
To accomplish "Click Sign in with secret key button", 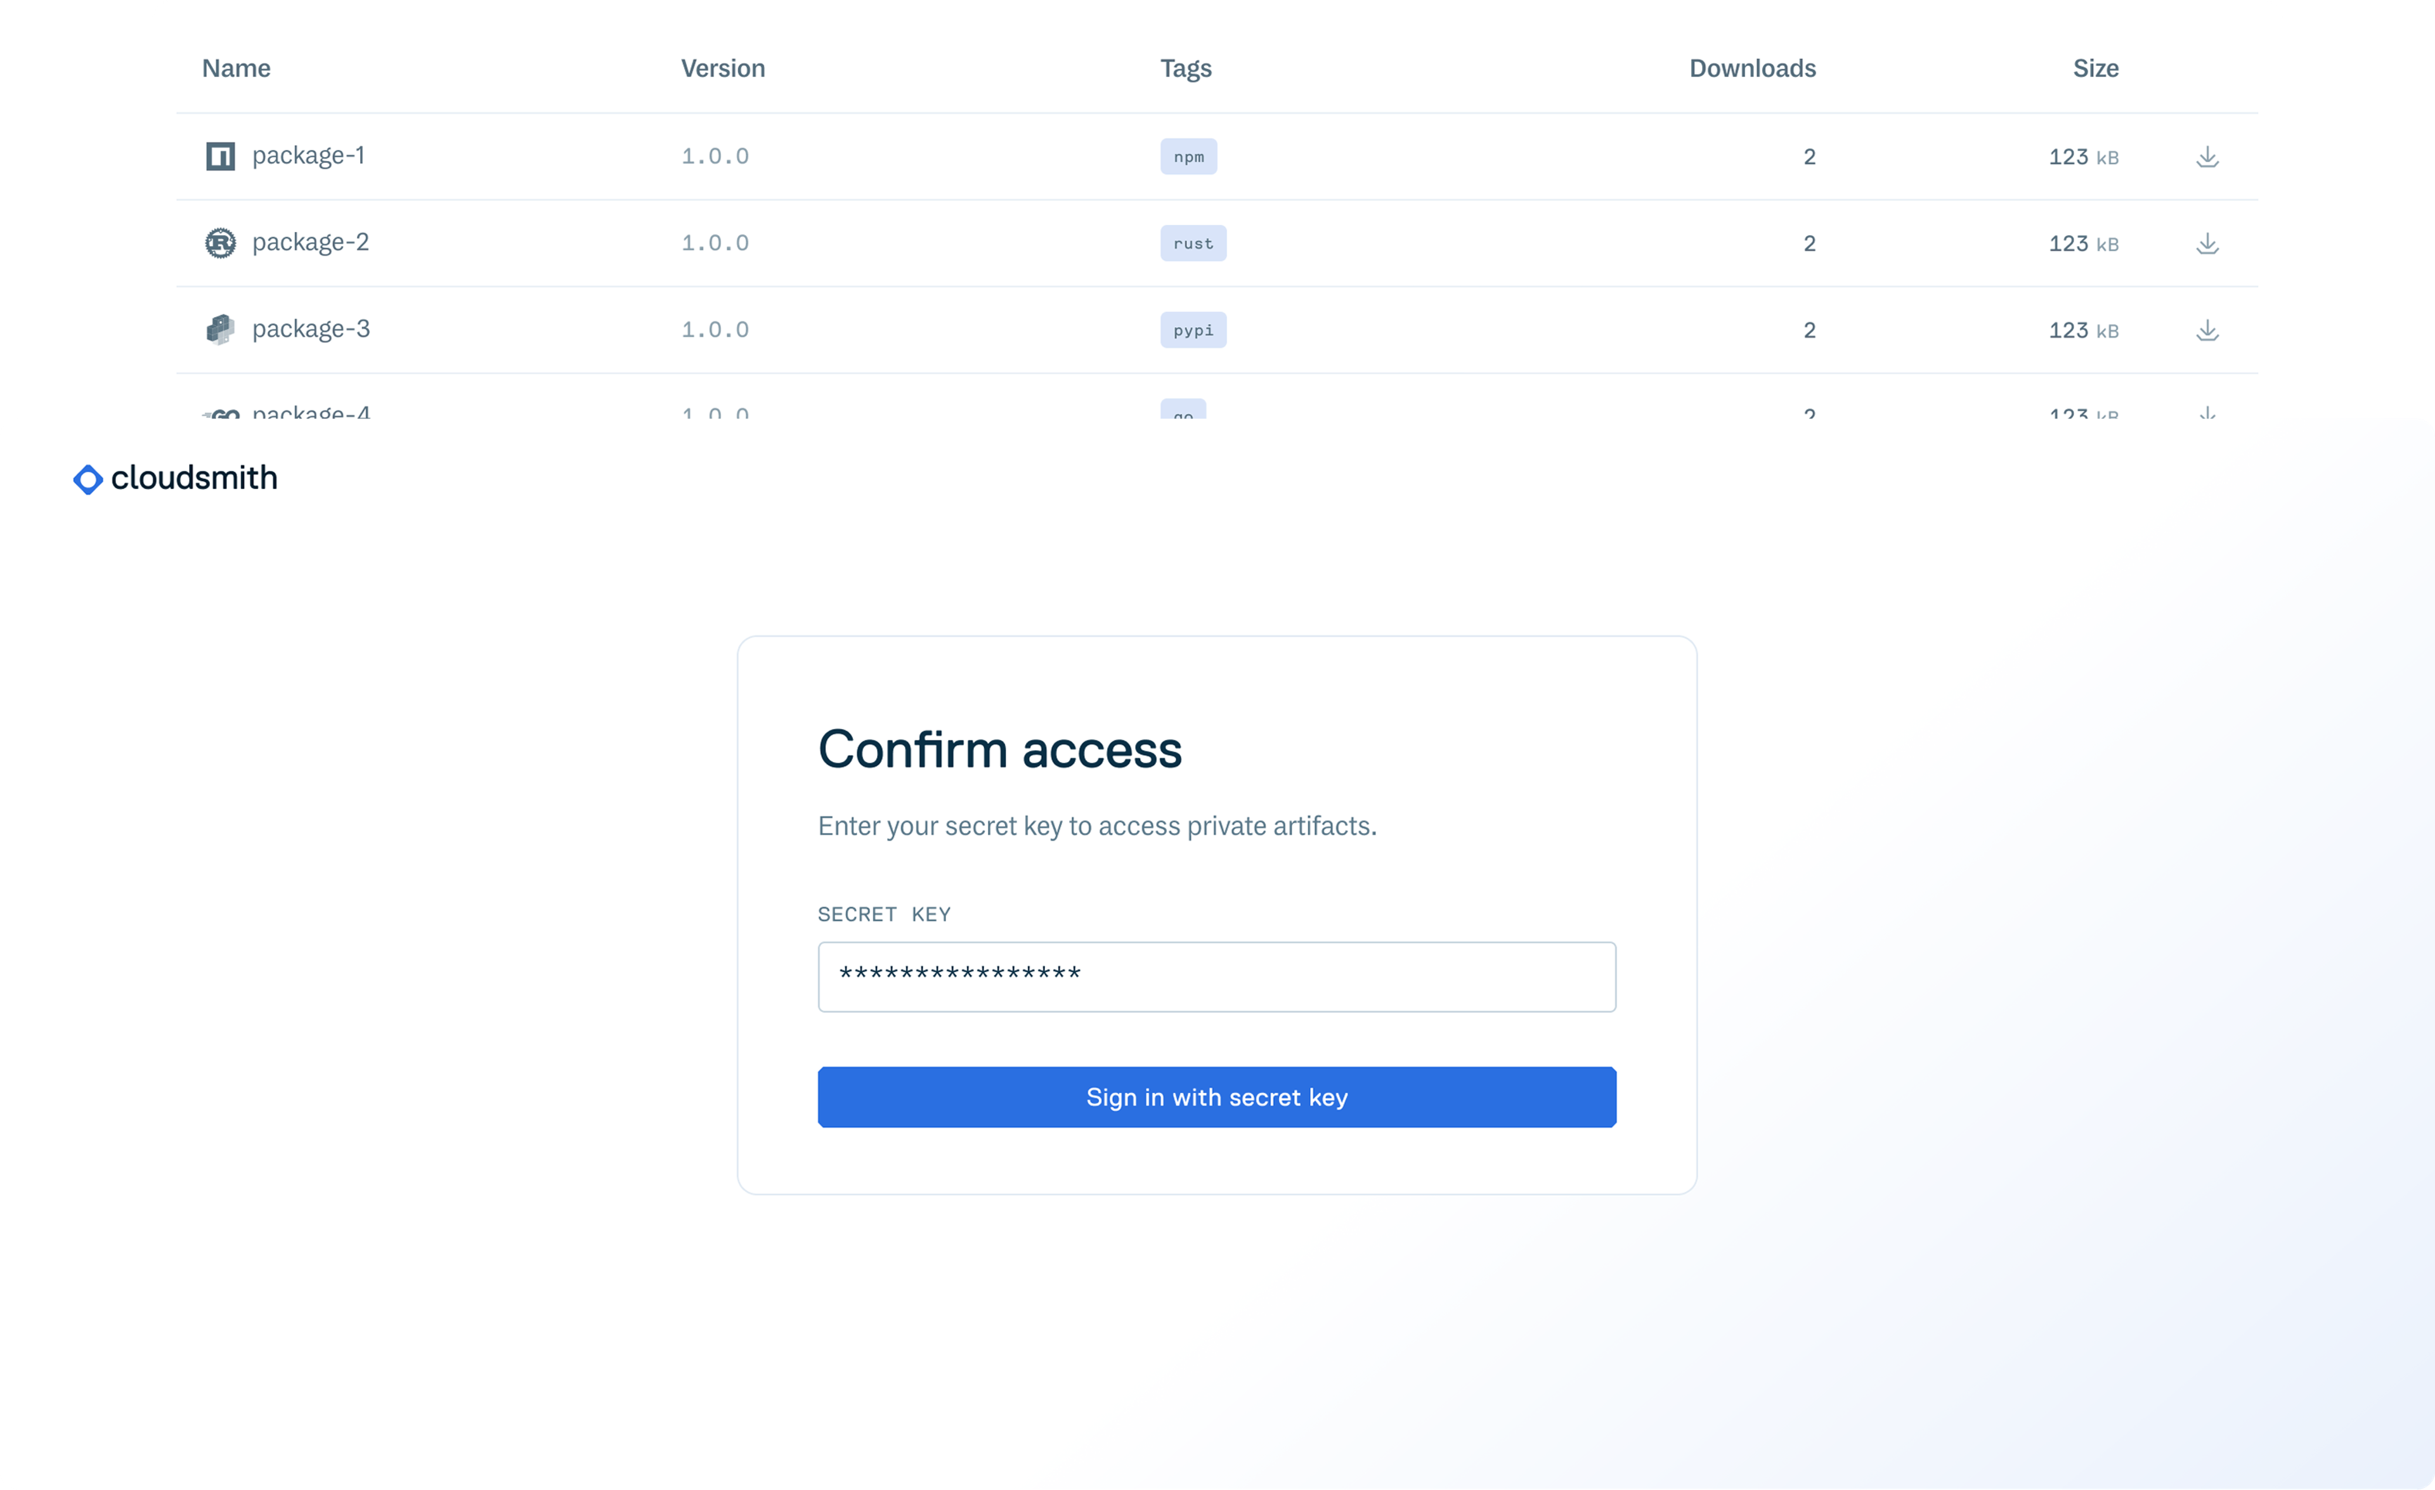I will (1216, 1097).
